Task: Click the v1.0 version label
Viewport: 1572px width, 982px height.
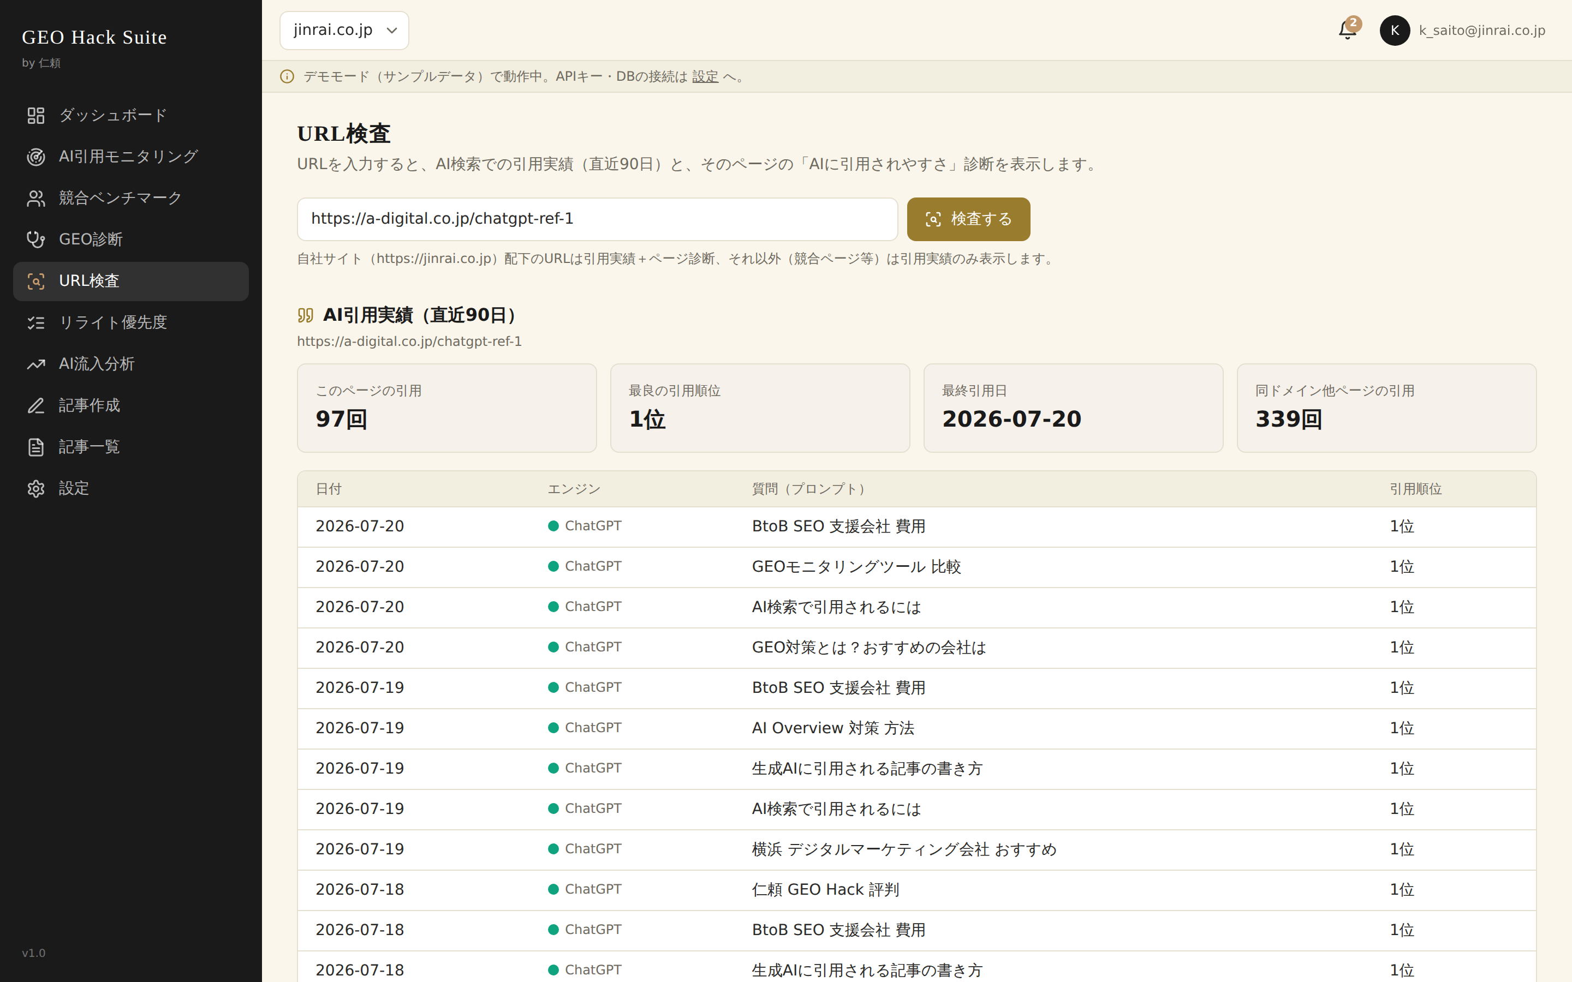Action: point(34,953)
